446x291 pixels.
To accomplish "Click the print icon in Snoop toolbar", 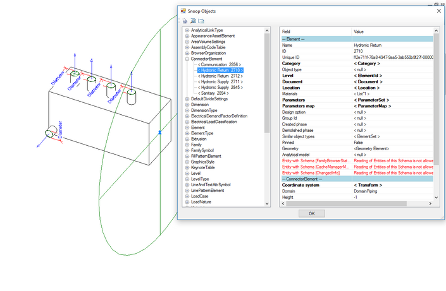I will (x=185, y=21).
